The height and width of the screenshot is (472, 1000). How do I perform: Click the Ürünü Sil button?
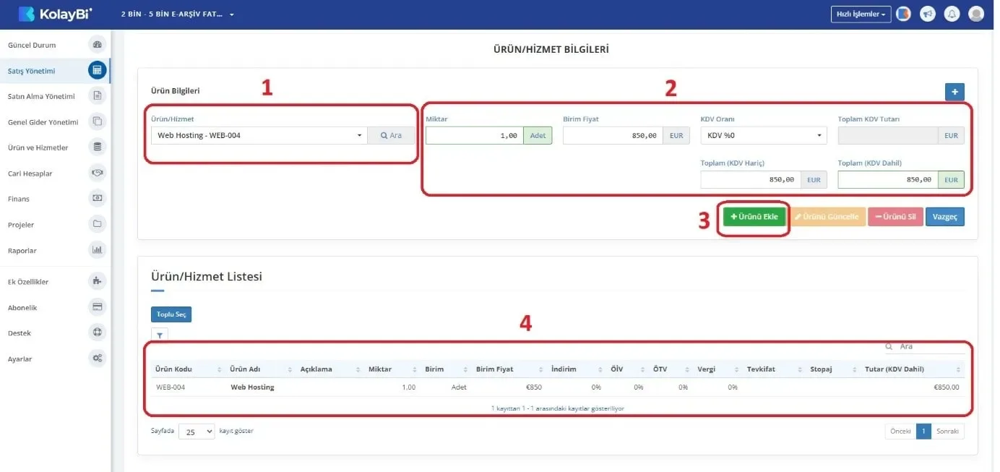click(x=896, y=217)
